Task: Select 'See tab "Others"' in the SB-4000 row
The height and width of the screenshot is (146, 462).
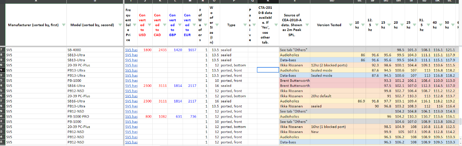Action: [x=295, y=49]
